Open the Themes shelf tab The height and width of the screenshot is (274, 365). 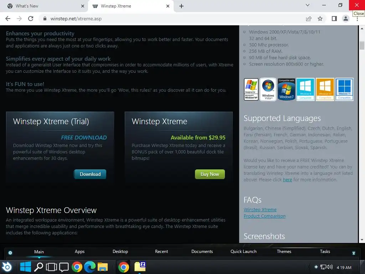pos(284,252)
